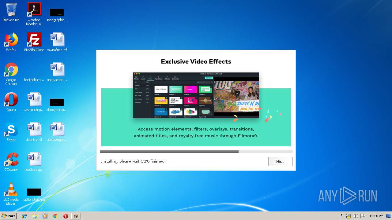Image resolution: width=392 pixels, height=220 pixels.
Task: Open Skype desktop shortcut
Action: pyautogui.click(x=11, y=132)
